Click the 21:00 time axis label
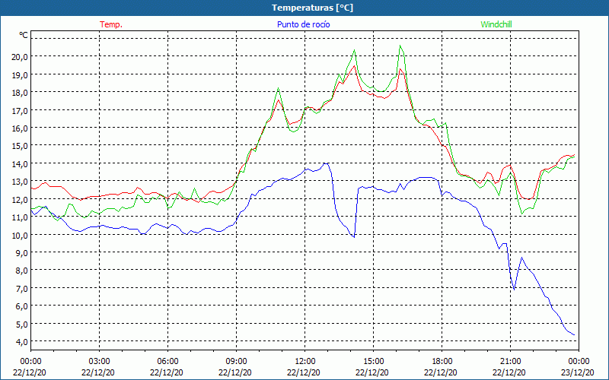Image resolution: width=609 pixels, height=380 pixels. 510,362
